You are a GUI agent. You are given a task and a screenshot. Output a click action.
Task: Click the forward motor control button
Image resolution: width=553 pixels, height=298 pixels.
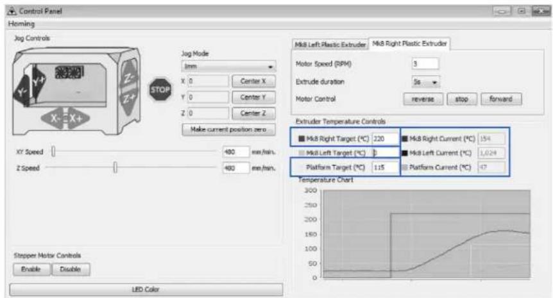click(x=501, y=99)
